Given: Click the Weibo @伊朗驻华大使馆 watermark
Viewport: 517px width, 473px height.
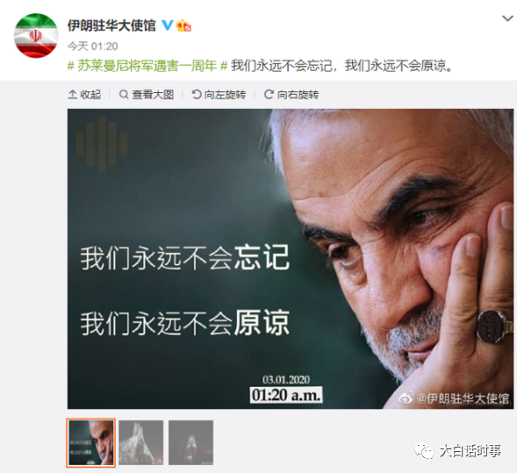Looking at the screenshot, I should tap(454, 398).
